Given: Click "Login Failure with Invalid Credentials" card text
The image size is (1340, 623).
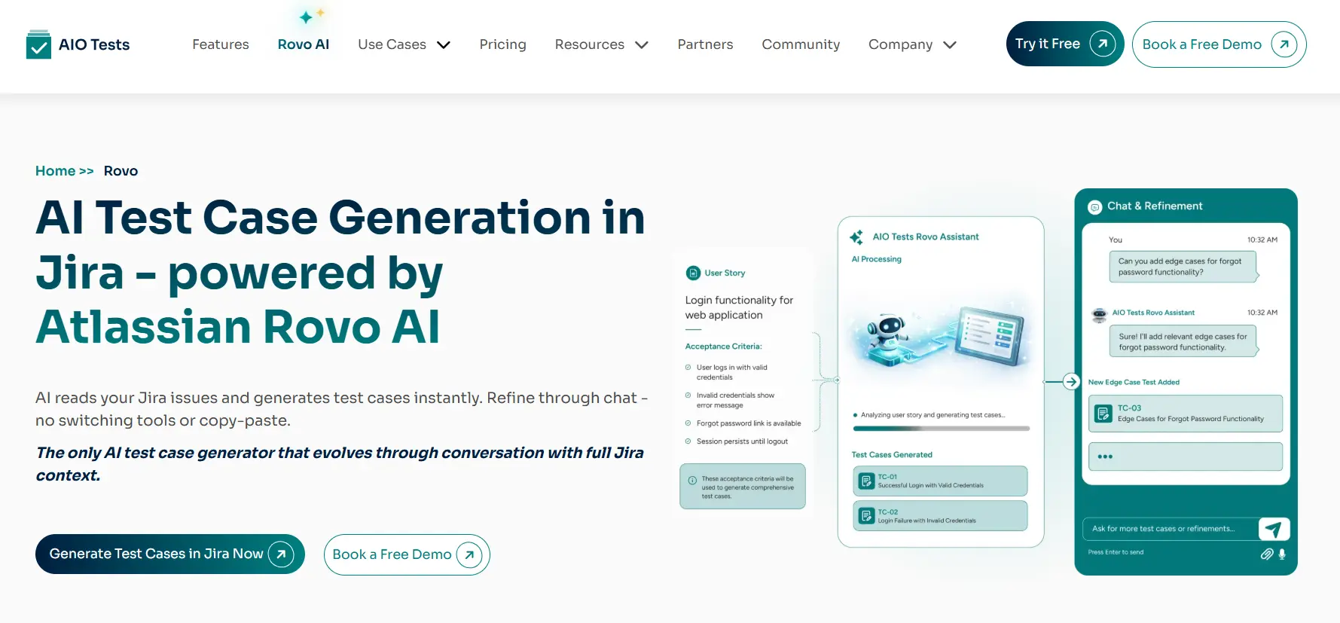Looking at the screenshot, I should click(x=926, y=521).
